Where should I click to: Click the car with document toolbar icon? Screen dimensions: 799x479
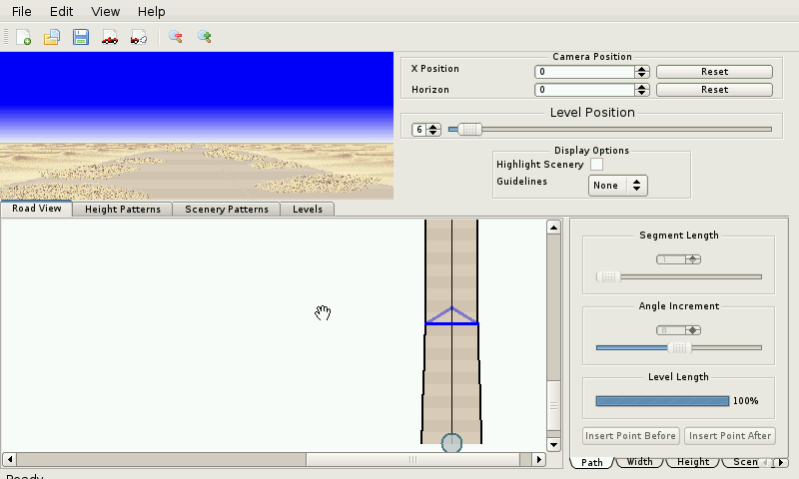pos(139,37)
